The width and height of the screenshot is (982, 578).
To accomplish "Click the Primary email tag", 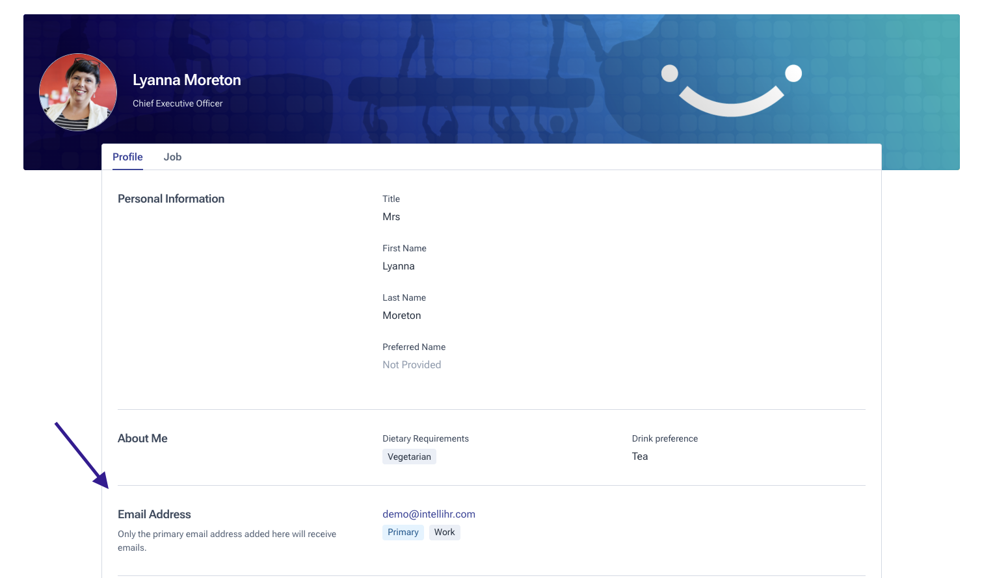I will (x=403, y=533).
